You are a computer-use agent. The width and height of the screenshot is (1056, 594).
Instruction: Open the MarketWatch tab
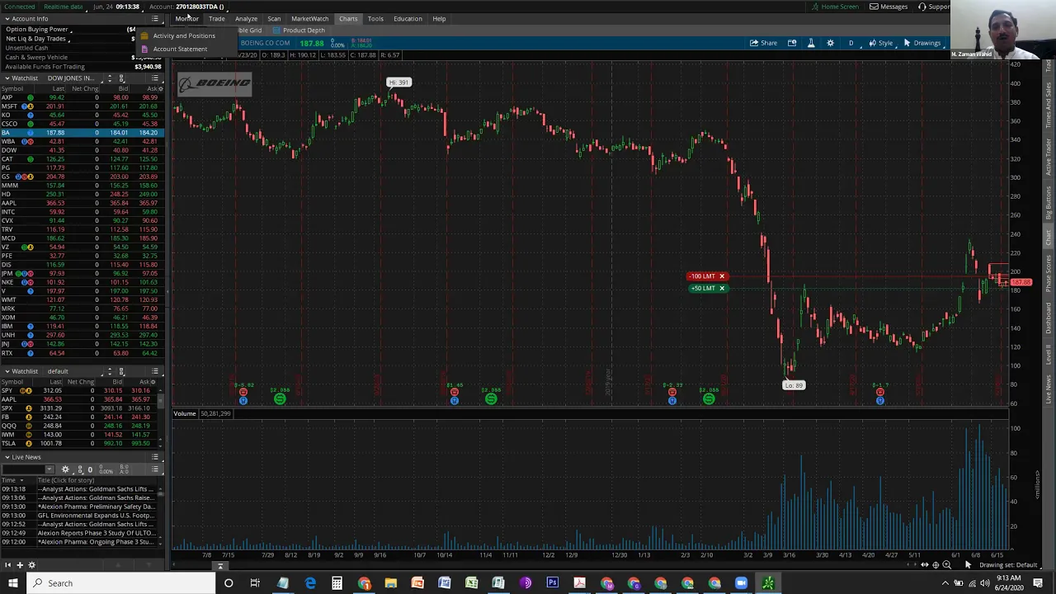point(309,18)
